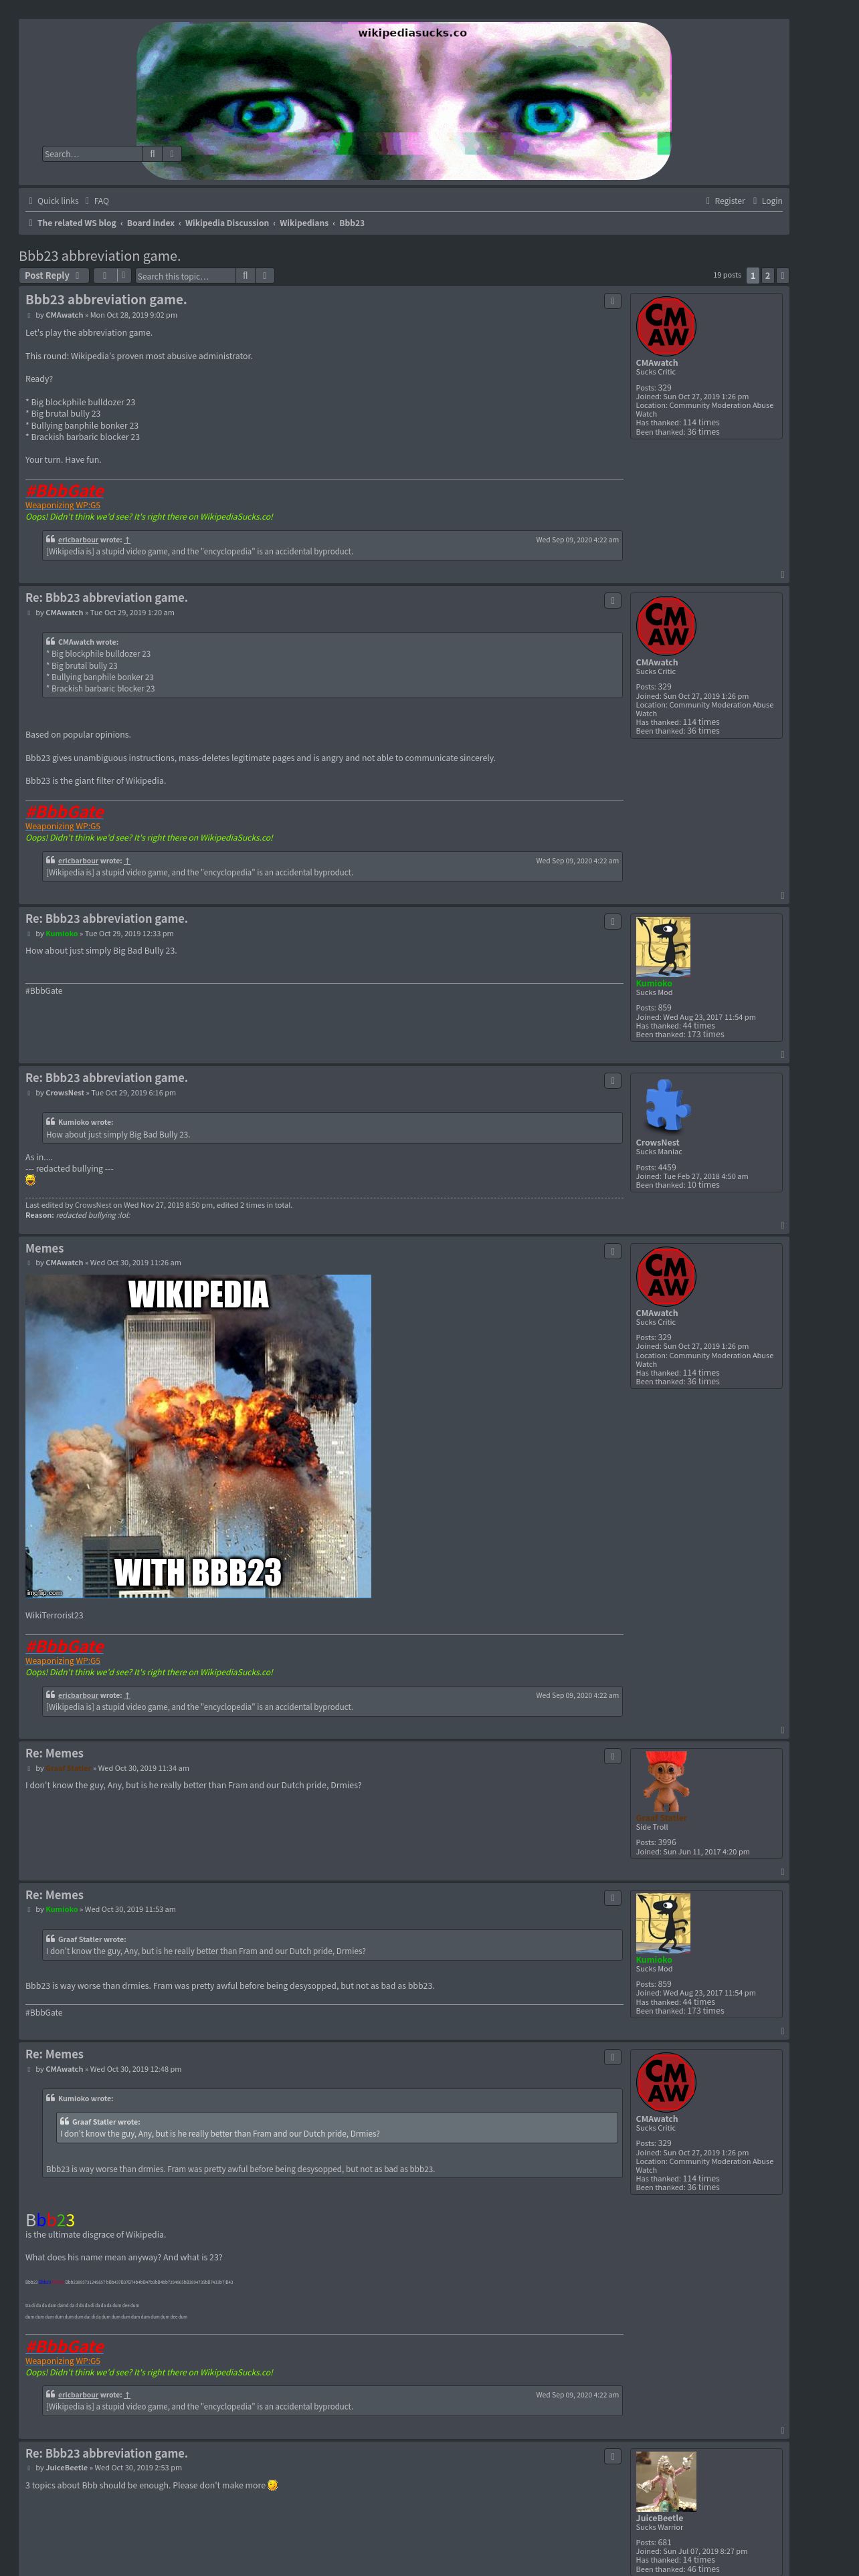Open advanced search from the header

(x=172, y=154)
